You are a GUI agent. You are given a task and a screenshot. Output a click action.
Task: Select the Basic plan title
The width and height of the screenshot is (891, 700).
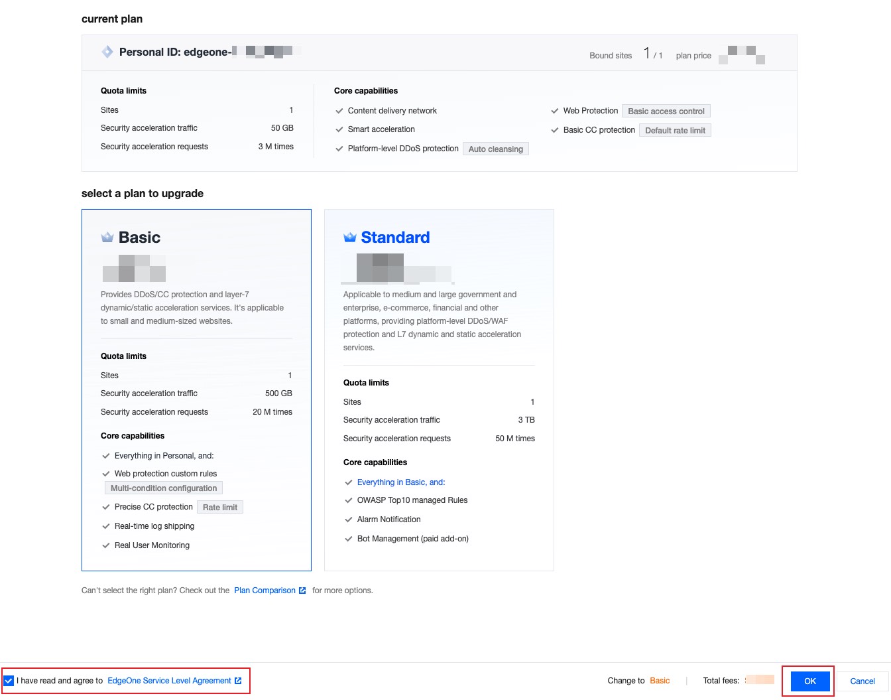point(139,238)
